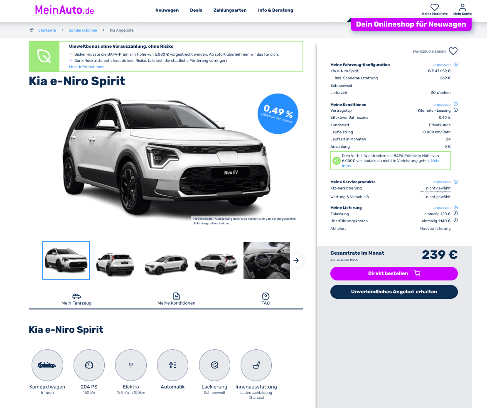Viewport: 487px width, 408px height.
Task: Select the interior dashboard thumbnail
Action: (x=267, y=261)
